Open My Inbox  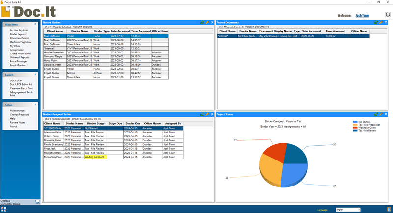pyautogui.click(x=15, y=46)
